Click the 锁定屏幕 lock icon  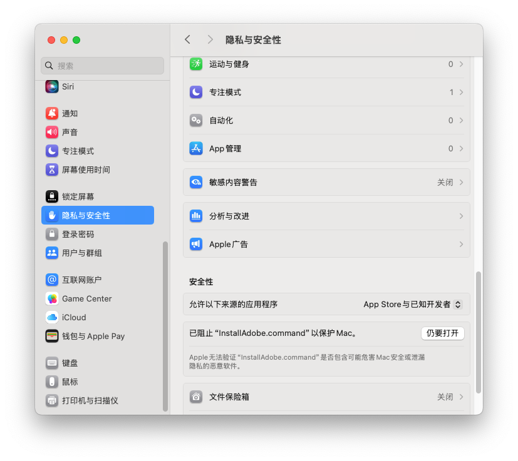pos(52,196)
